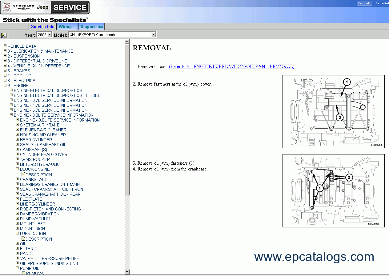Expand the CRANKSHAFT plus icon

(x=17, y=179)
